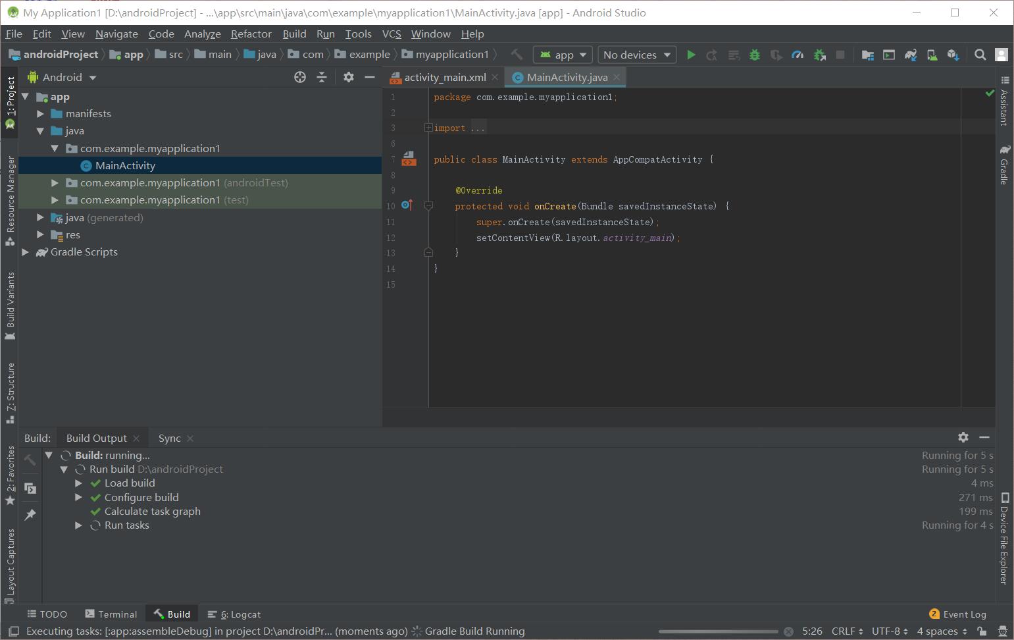Expand the res folder
The image size is (1014, 640).
click(40, 234)
